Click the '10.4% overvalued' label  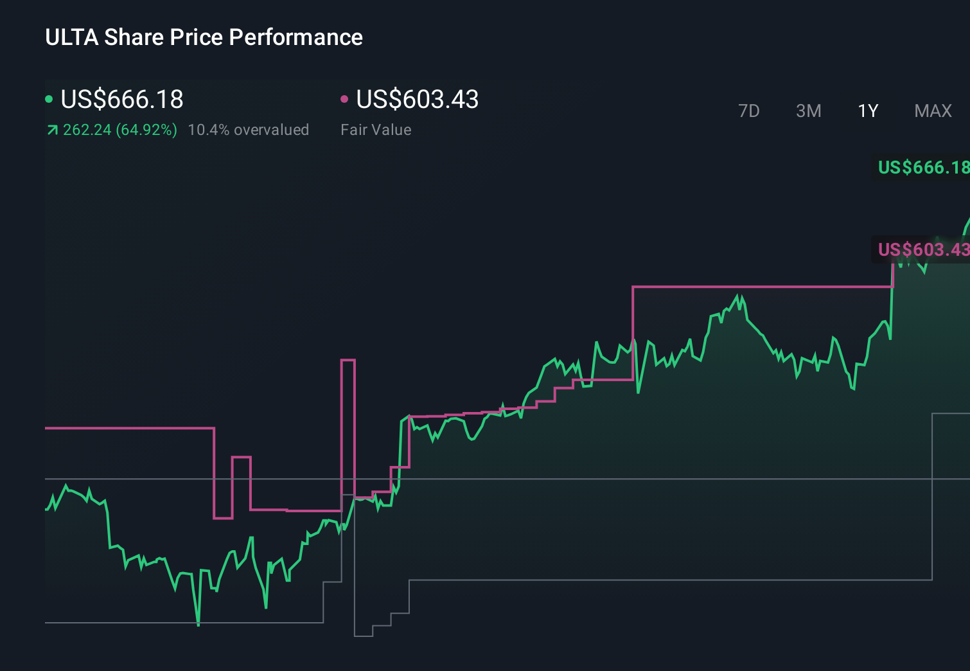click(248, 130)
